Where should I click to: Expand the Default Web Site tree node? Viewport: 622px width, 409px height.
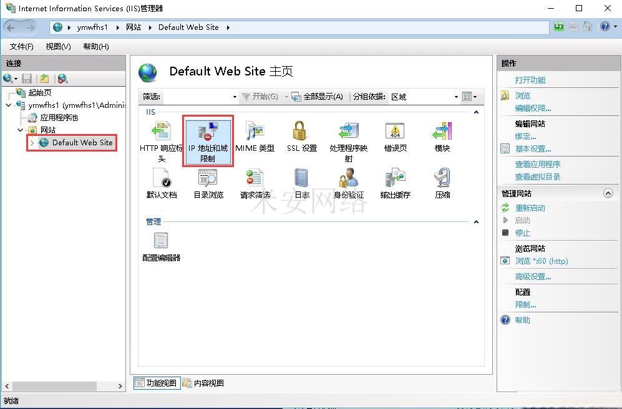tap(32, 143)
